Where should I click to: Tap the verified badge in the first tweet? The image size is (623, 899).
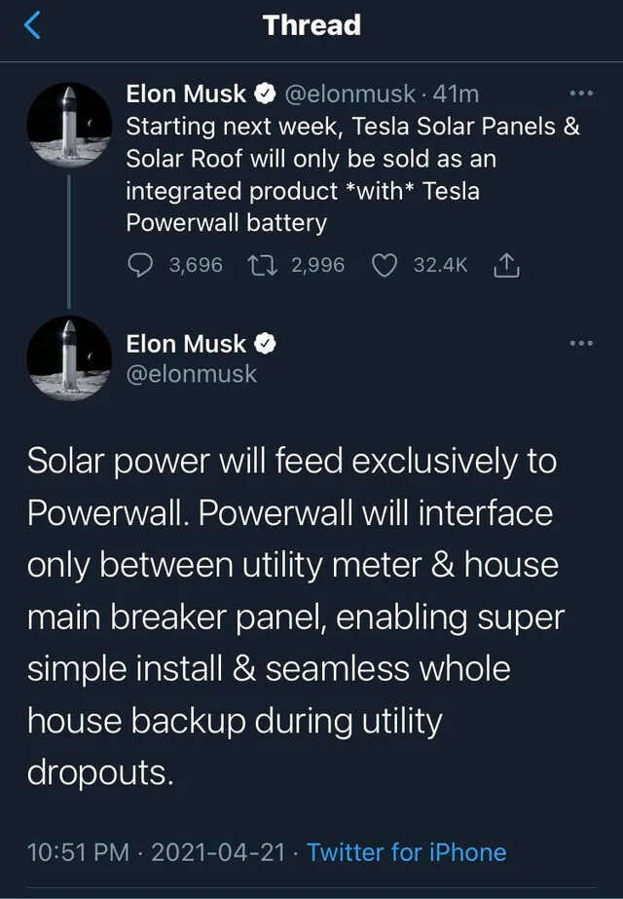coord(264,94)
